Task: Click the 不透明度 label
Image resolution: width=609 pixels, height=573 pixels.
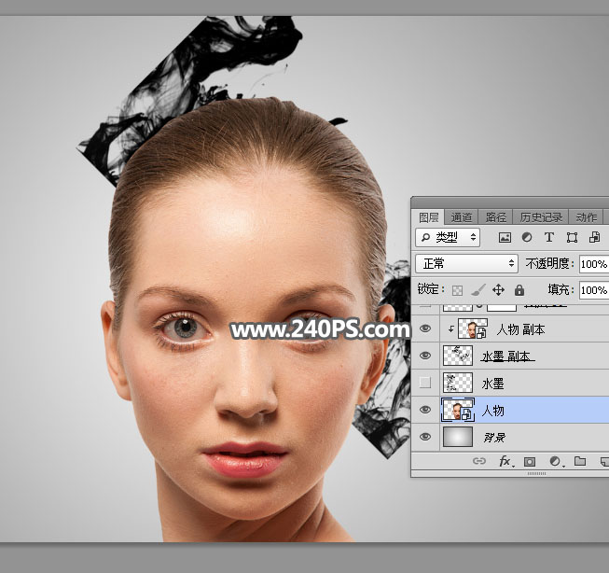Action: 549,263
